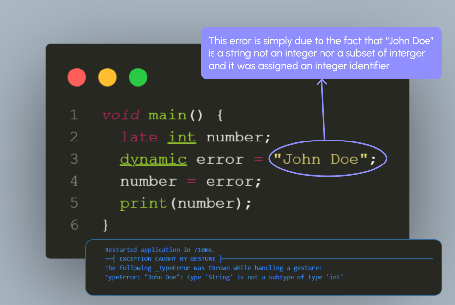
Task: Click 'The following _TypeError was thrown' line
Action: [x=214, y=268]
